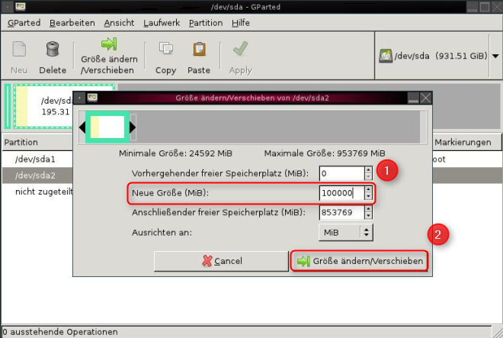Click the Markierungen column header
This screenshot has width=503, height=338.
point(466,143)
